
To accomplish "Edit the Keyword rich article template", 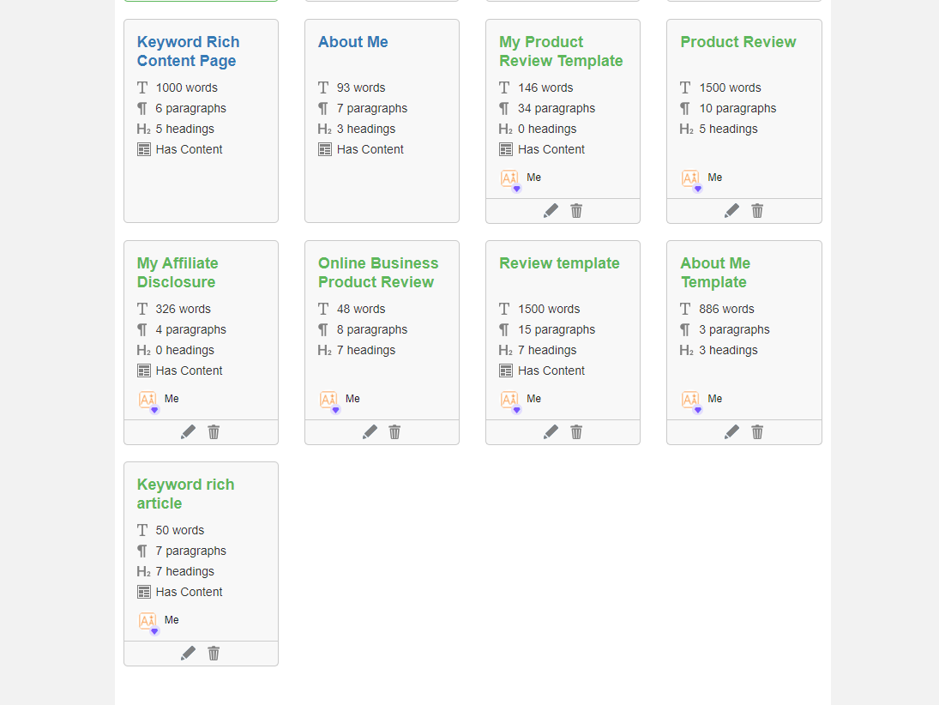I will click(x=188, y=653).
